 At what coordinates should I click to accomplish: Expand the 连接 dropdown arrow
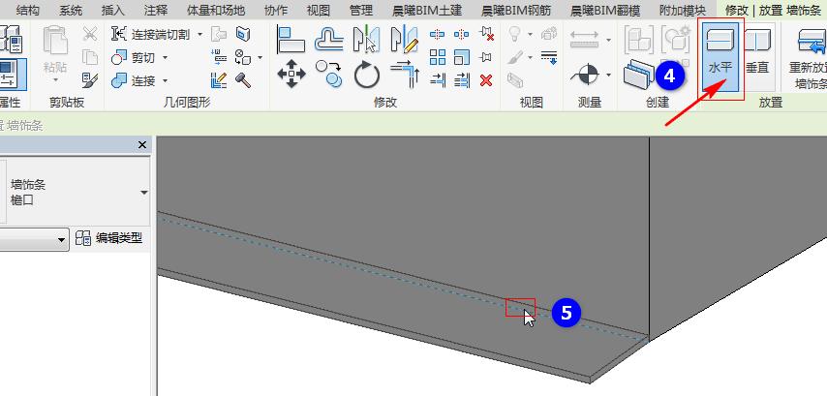click(x=165, y=80)
